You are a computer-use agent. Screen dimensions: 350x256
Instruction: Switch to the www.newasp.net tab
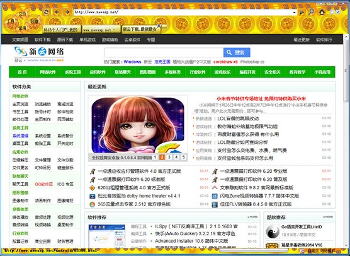101,30
